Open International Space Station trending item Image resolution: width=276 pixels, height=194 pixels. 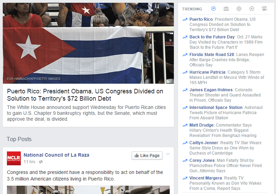coord(216,107)
